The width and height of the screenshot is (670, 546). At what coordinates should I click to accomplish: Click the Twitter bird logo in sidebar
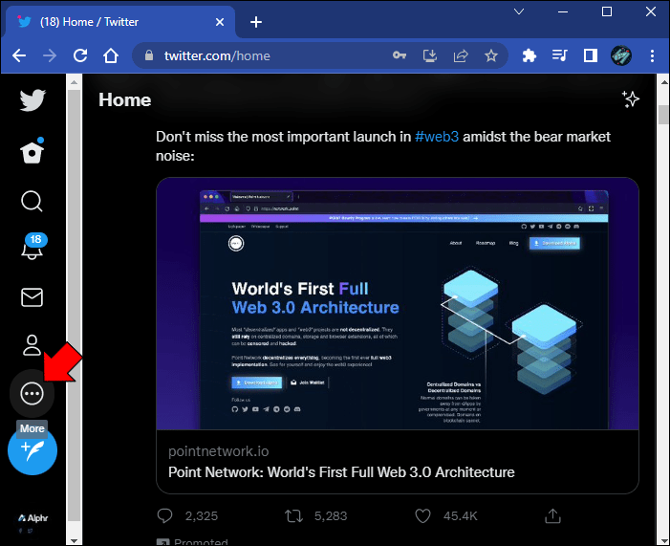(x=32, y=100)
